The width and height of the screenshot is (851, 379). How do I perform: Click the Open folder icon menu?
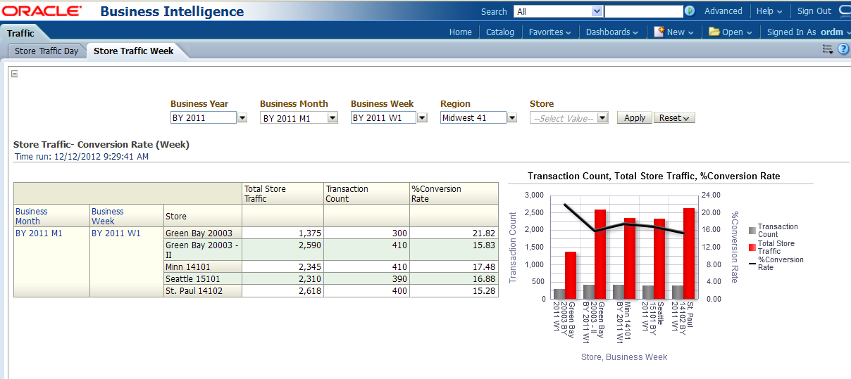[x=730, y=32]
